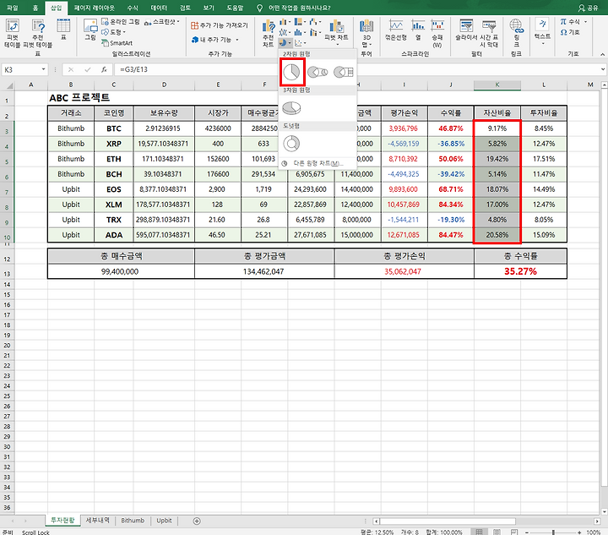Select cell containing 46.87% yield
This screenshot has width=608, height=535.
click(x=451, y=128)
